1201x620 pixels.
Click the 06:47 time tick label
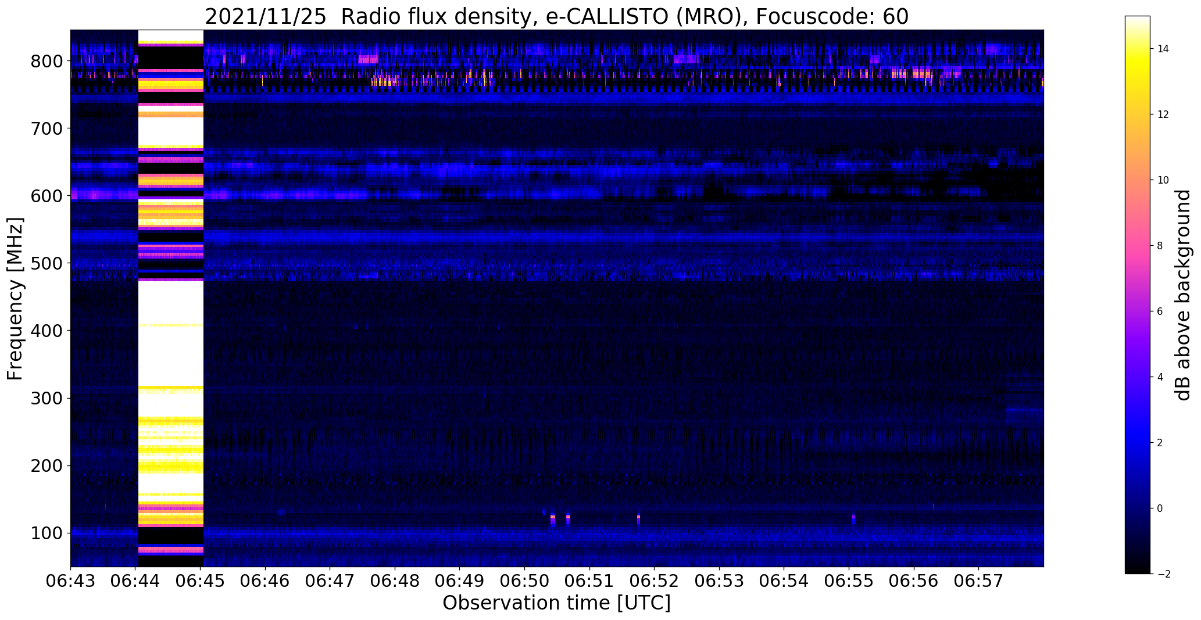330,581
